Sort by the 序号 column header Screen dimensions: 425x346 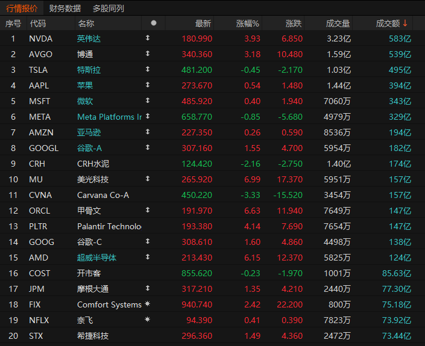pos(13,23)
